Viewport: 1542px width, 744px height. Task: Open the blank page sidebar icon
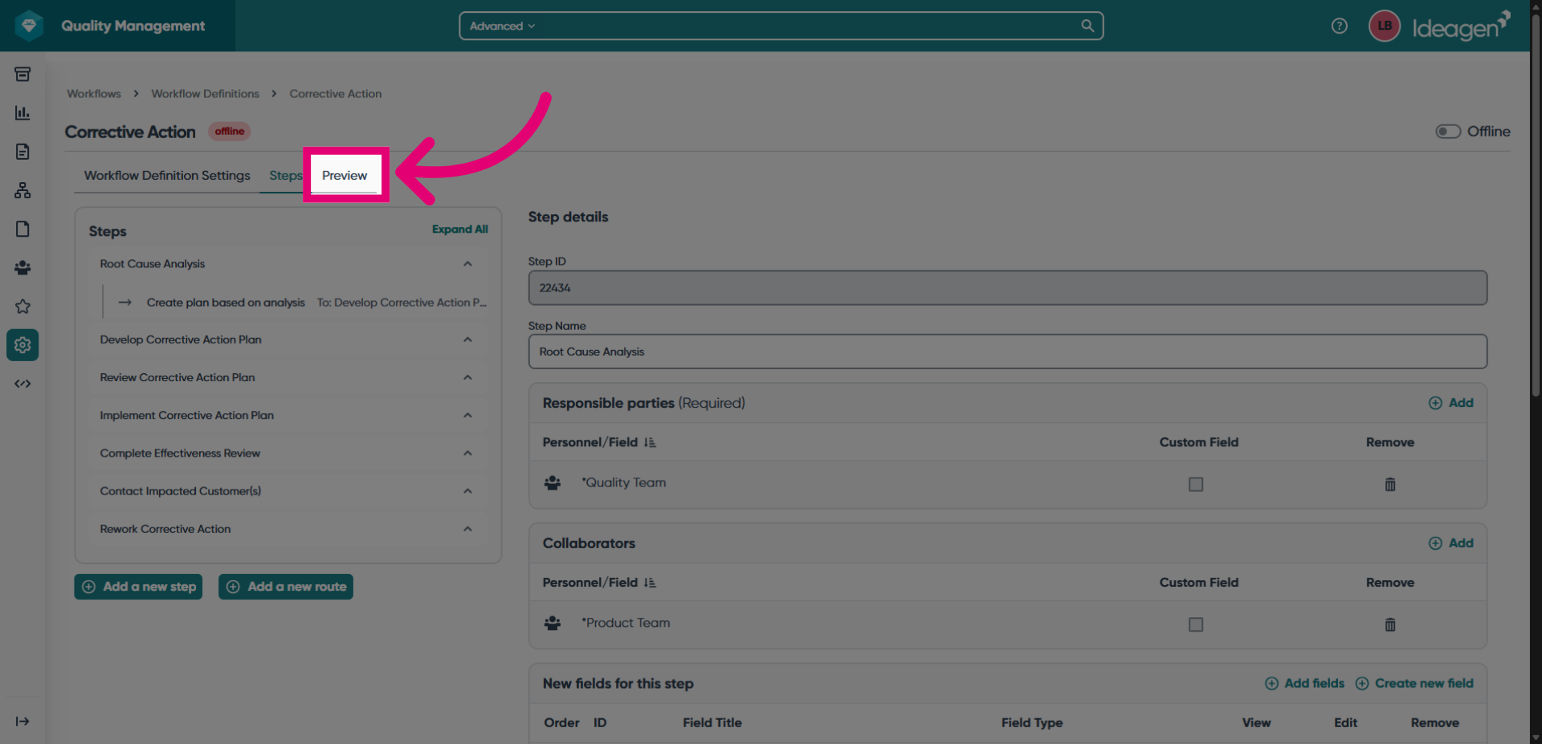(x=22, y=229)
